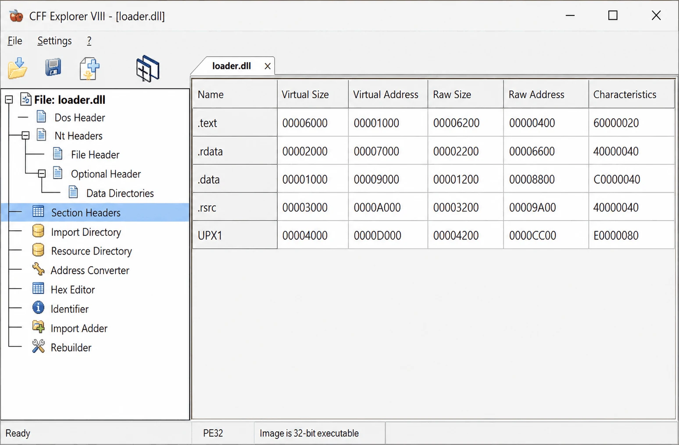This screenshot has height=445, width=679.
Task: Click the Identifier info icon
Action: pyautogui.click(x=38, y=307)
